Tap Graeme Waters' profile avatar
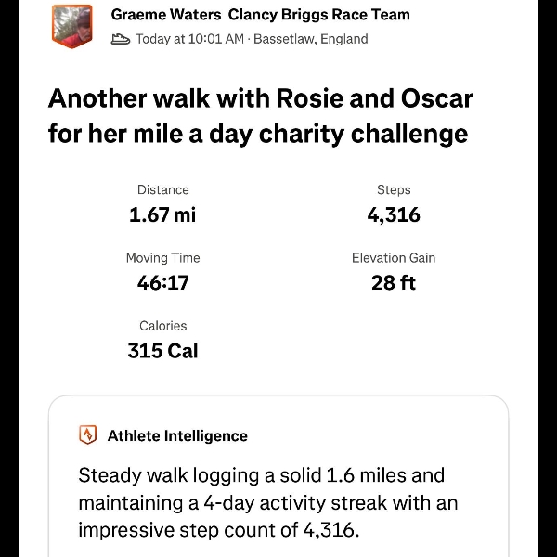 (x=71, y=26)
